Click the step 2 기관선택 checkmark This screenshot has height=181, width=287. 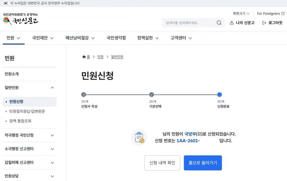point(152,95)
